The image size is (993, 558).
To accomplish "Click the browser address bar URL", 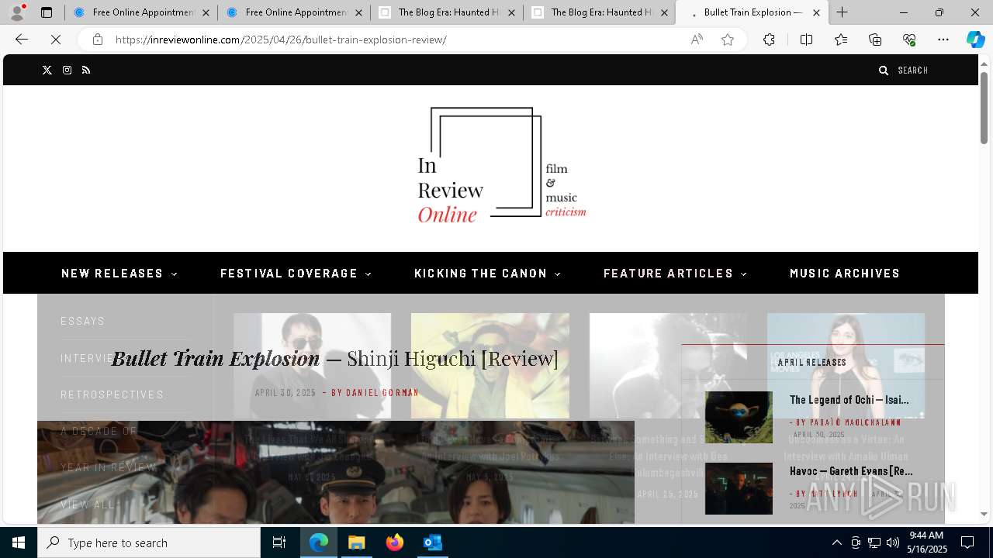I will [281, 40].
